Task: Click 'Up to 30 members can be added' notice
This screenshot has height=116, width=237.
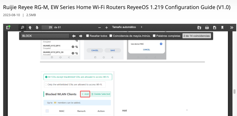Action: [77, 103]
